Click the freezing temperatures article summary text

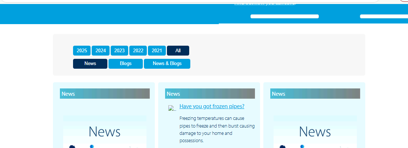pyautogui.click(x=217, y=129)
